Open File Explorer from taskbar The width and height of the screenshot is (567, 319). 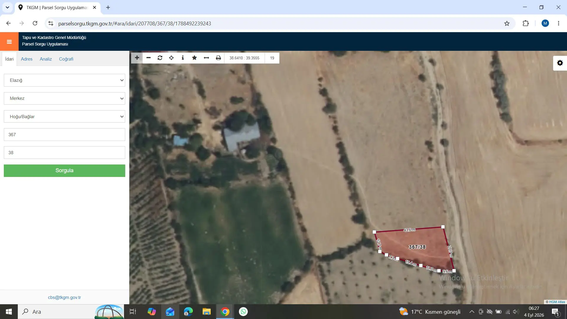point(206,312)
